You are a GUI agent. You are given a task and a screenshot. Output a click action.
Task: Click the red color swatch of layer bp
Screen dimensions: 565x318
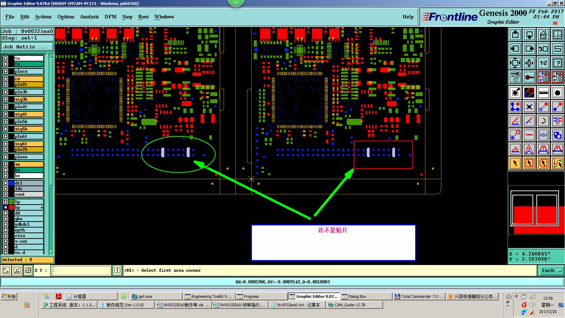(11, 207)
